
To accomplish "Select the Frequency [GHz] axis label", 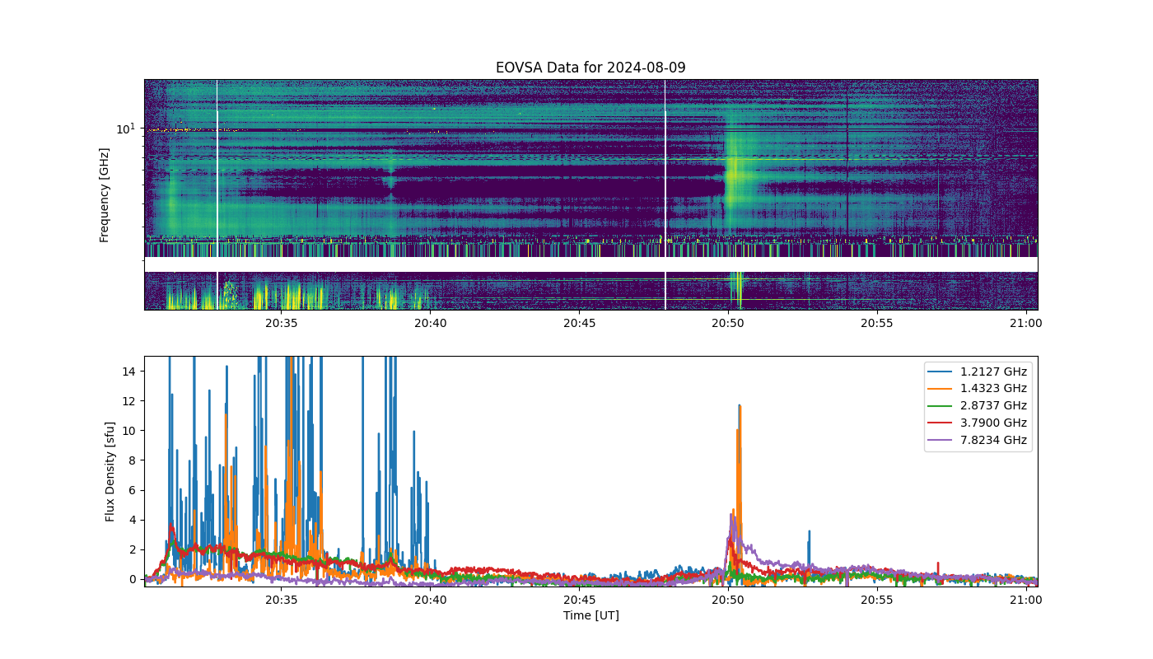I will click(x=105, y=195).
